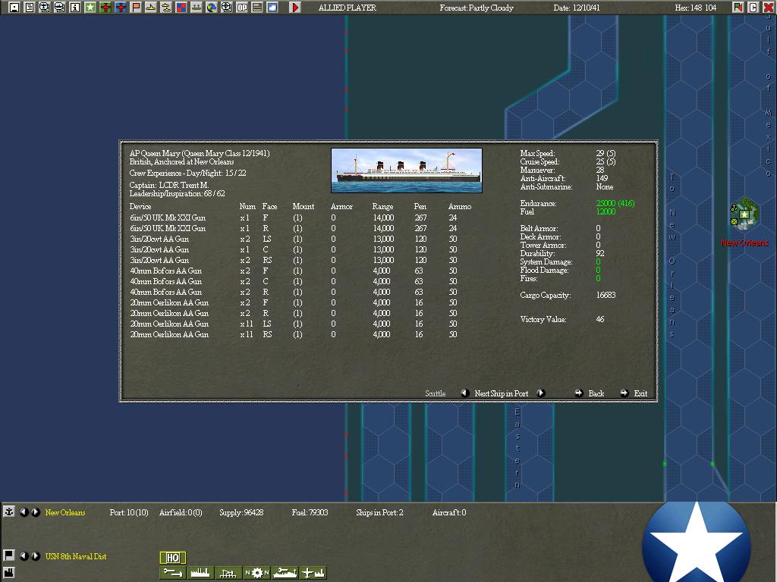Click the Port: 10(10) text

(129, 512)
